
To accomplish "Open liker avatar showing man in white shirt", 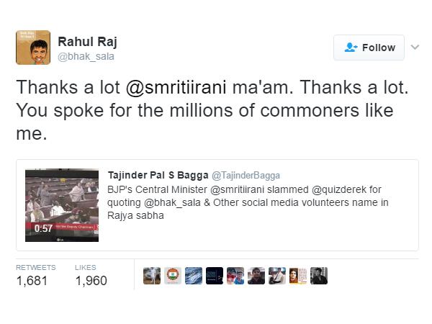I will (277, 276).
